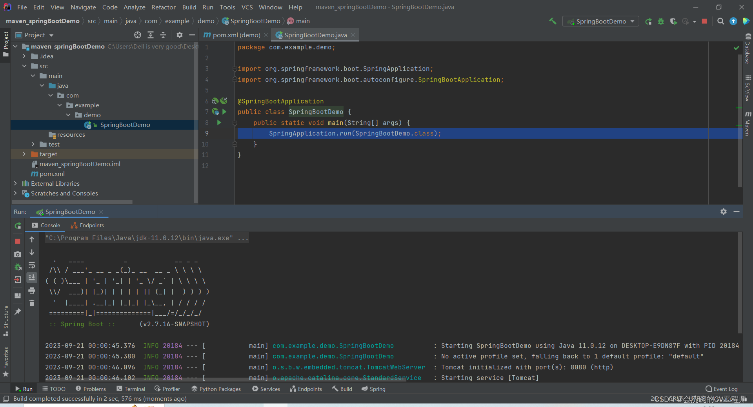753x407 pixels.
Task: Stop the process in Run panel
Action: (x=18, y=241)
